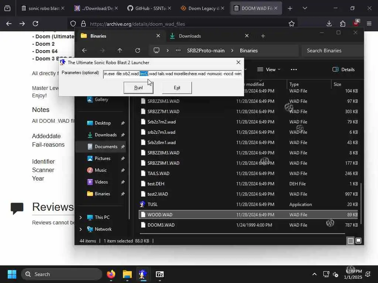Open the Firefox extensions puzzle icon

(x=342, y=24)
